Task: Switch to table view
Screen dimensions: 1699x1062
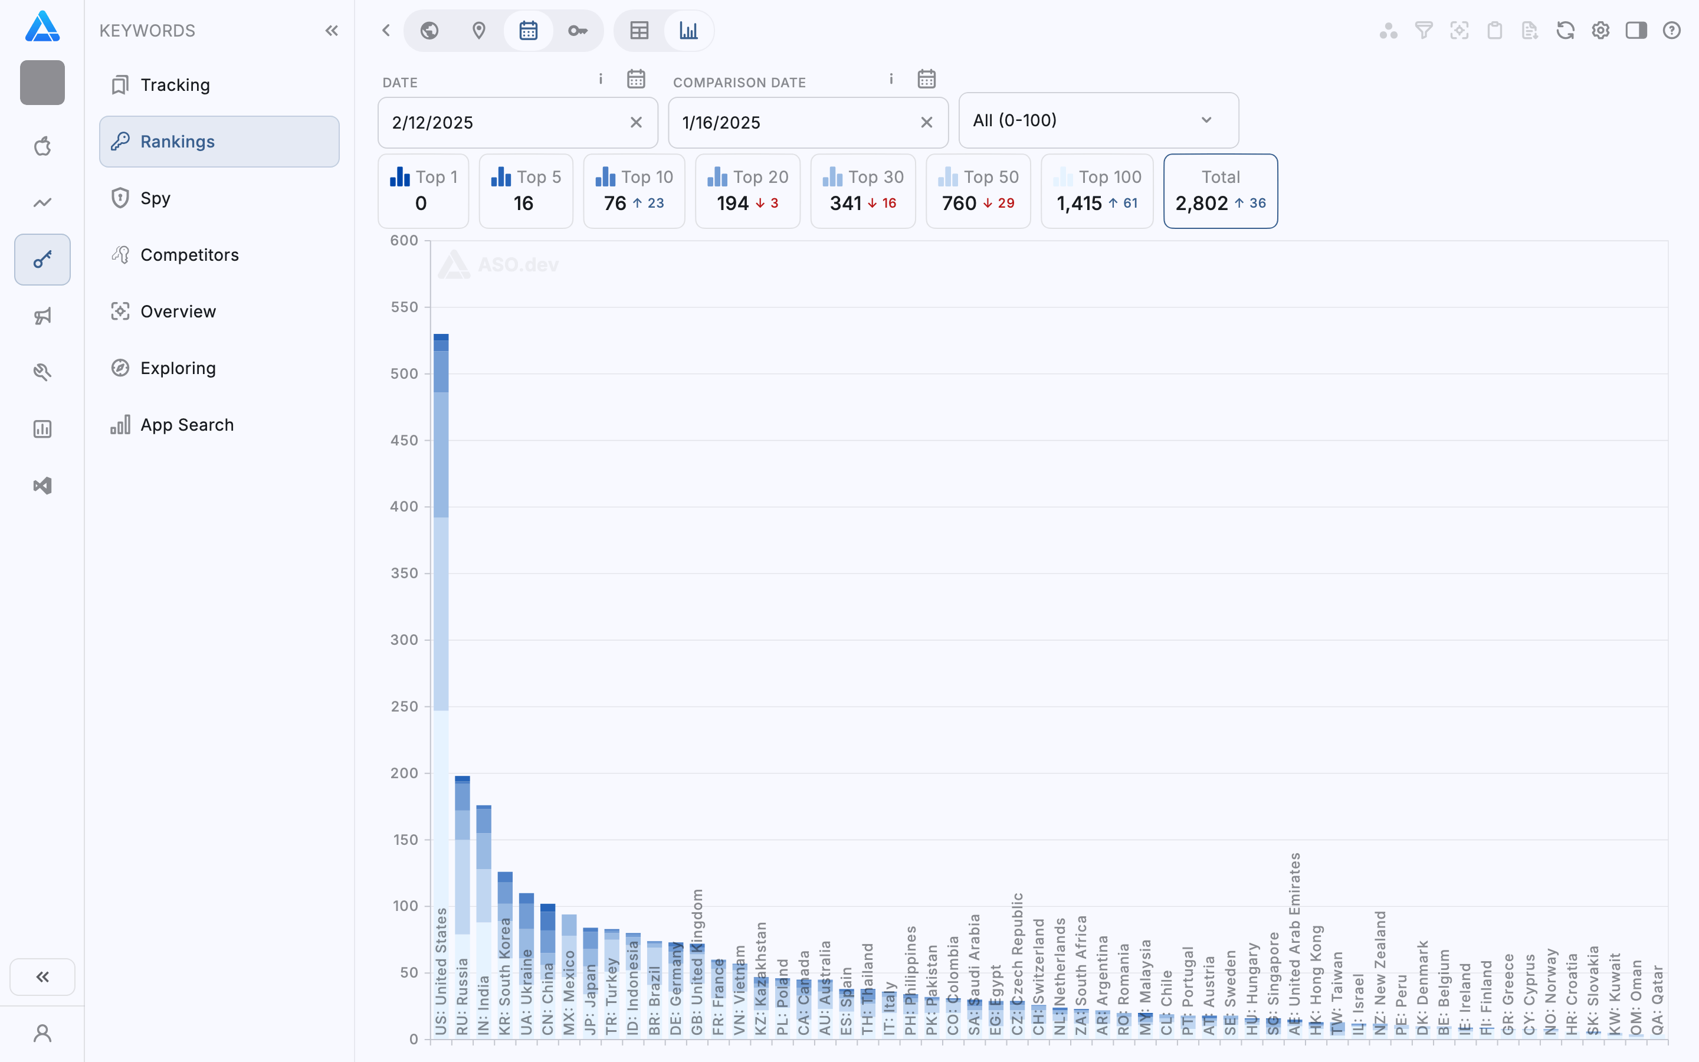Action: click(639, 30)
